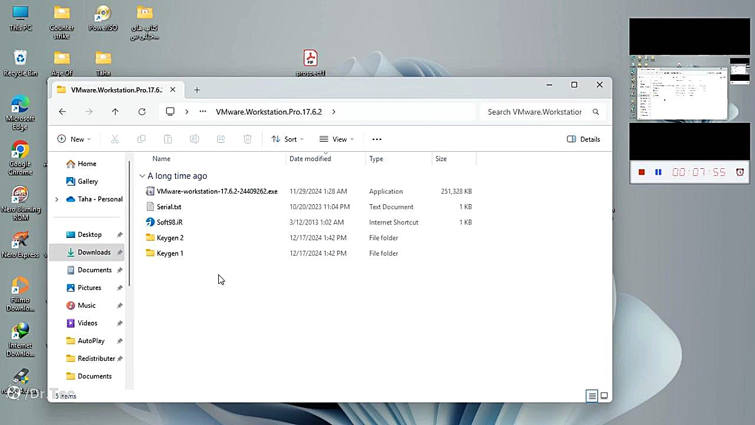
Task: Switch to details list view icon
Action: point(592,396)
